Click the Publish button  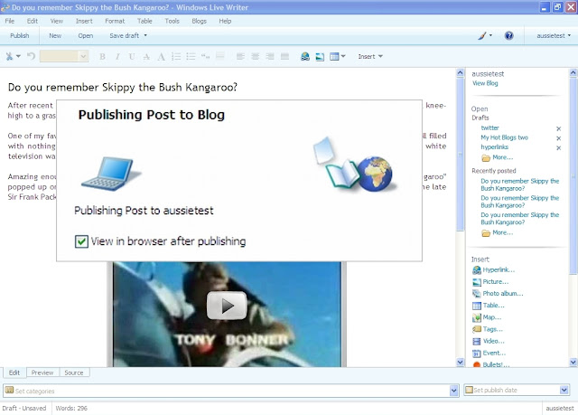[x=20, y=36]
